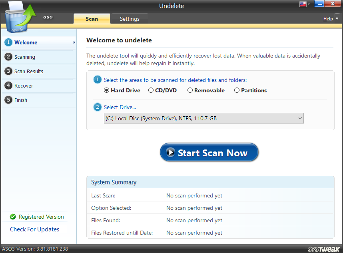The width and height of the screenshot is (343, 253).
Task: Open the Select Drive dropdown list
Action: 203,118
